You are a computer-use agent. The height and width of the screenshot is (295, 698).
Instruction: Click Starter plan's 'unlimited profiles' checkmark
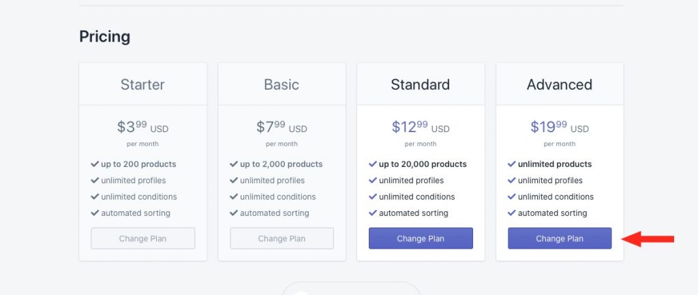point(95,181)
